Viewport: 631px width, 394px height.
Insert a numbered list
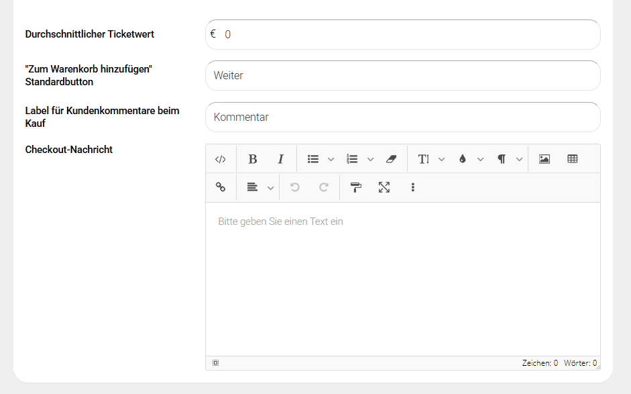click(352, 159)
